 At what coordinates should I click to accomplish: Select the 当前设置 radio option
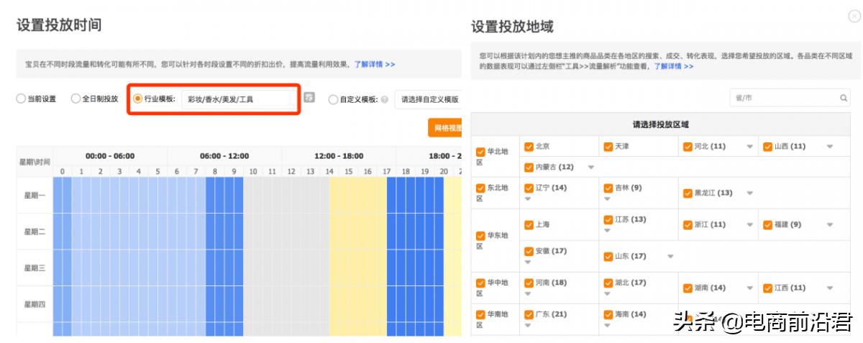click(21, 99)
